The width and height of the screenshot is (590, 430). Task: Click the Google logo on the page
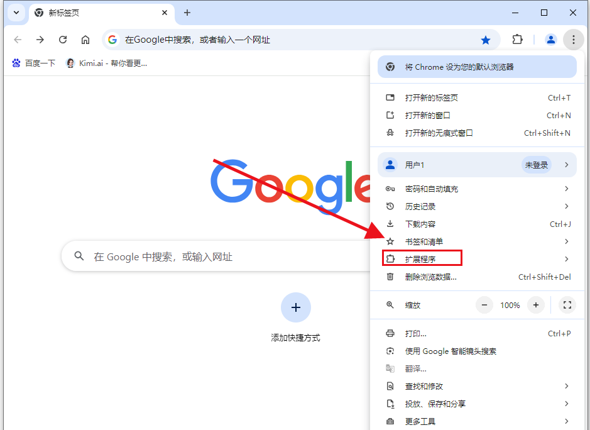[290, 187]
